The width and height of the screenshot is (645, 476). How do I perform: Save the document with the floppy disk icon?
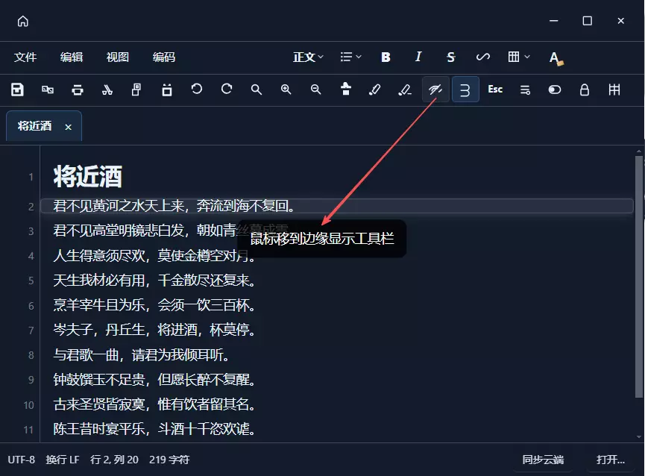tap(17, 90)
